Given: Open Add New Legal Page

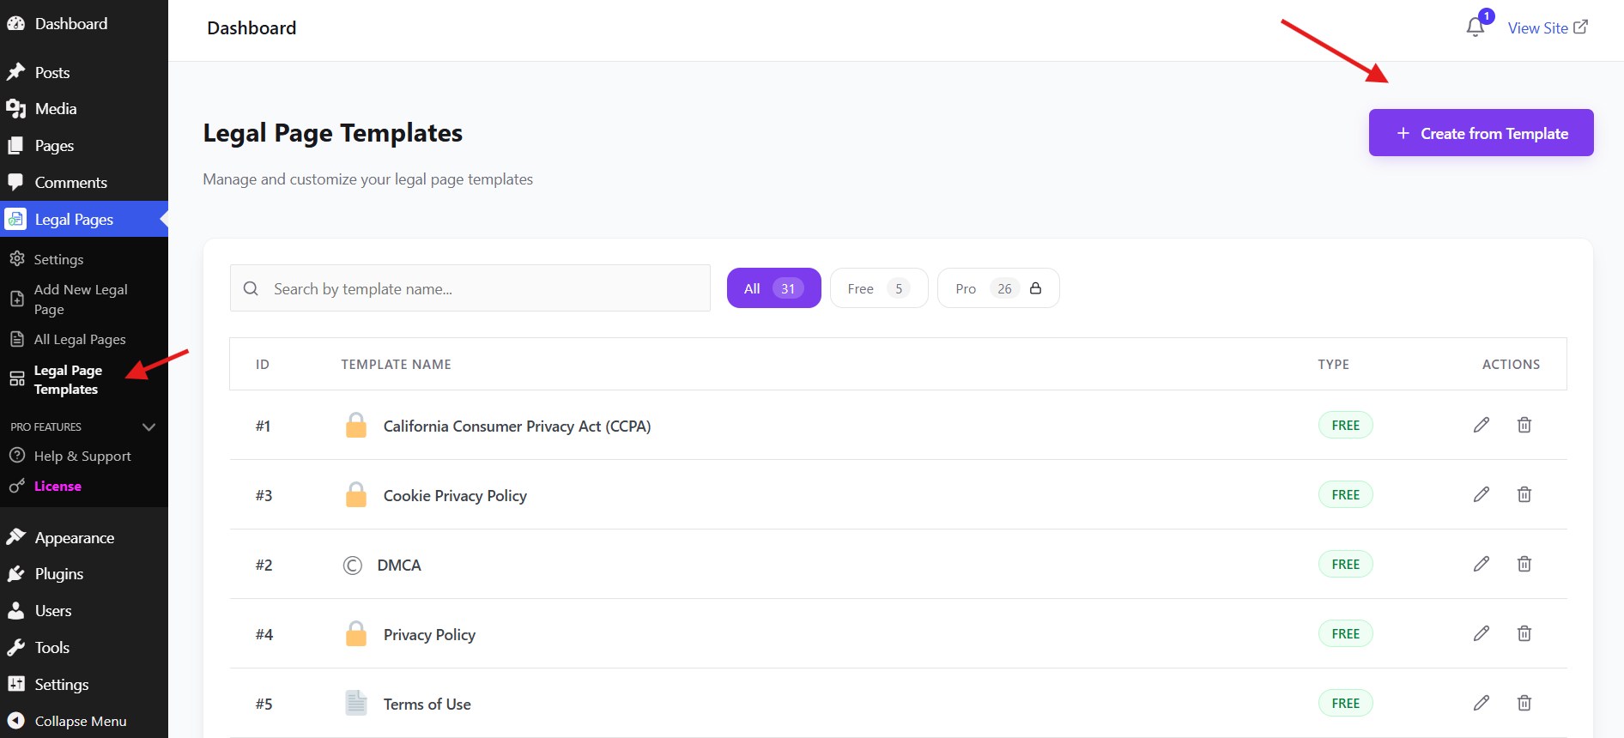Looking at the screenshot, I should tap(81, 299).
